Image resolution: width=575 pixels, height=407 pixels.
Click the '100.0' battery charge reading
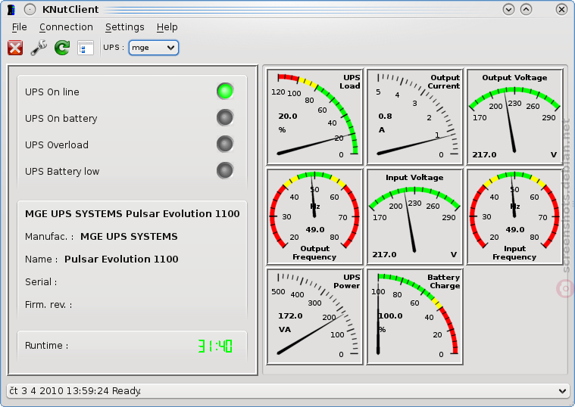point(391,316)
